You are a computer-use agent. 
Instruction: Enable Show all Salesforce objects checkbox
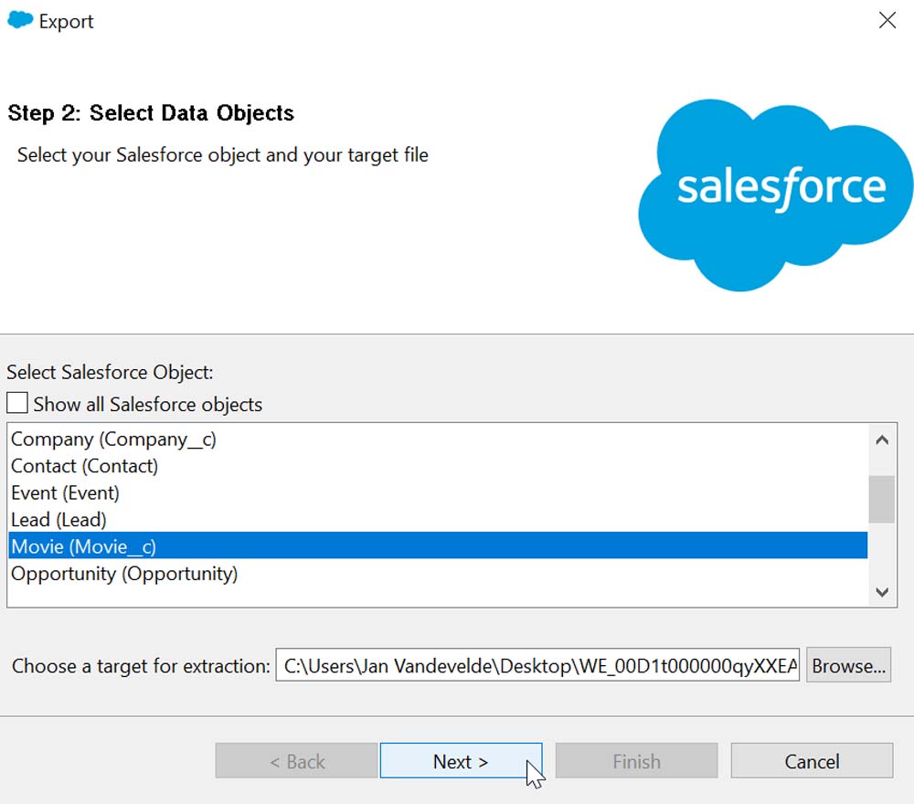(17, 403)
